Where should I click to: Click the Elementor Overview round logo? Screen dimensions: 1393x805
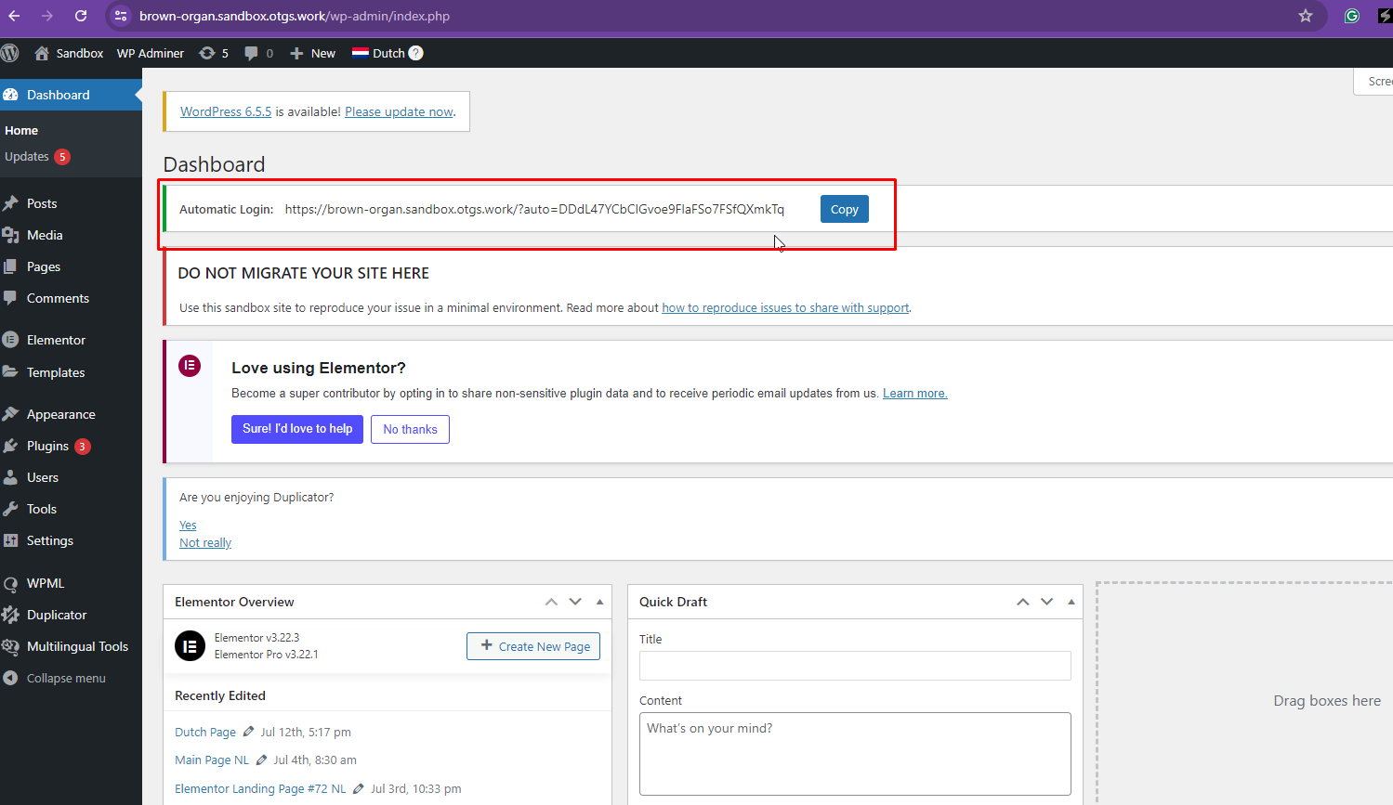190,645
